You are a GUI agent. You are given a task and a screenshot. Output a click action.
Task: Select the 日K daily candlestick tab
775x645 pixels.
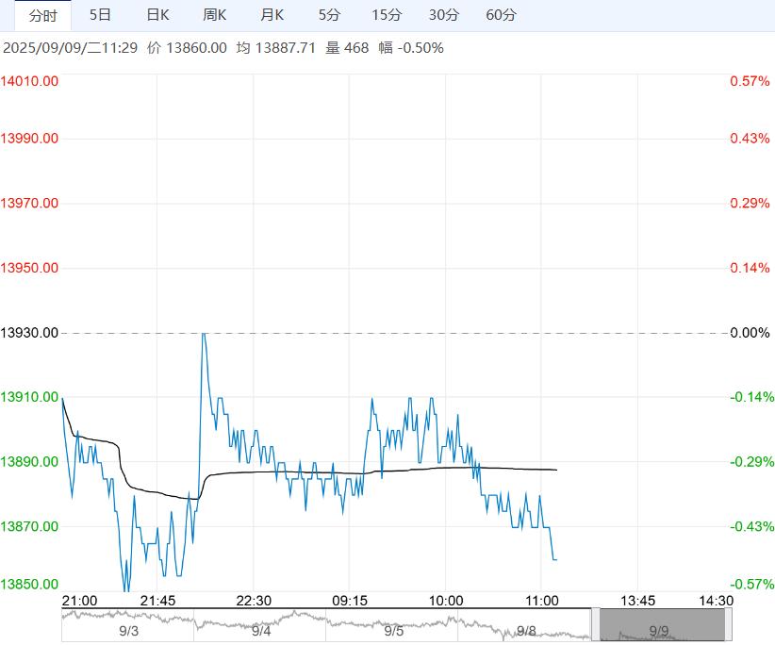click(157, 15)
